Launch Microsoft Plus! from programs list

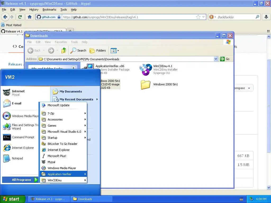click(63, 156)
